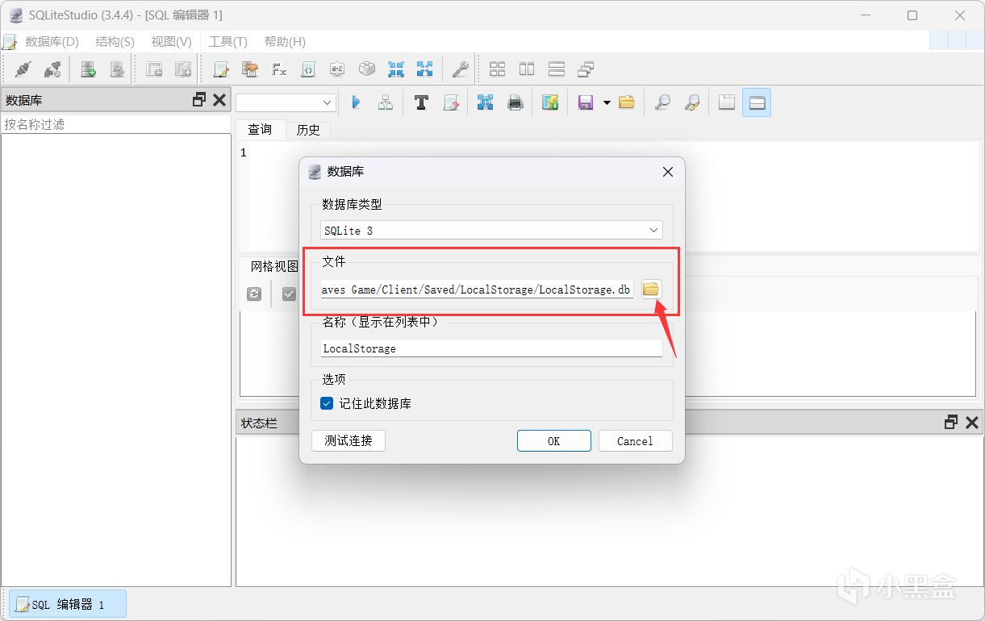Image resolution: width=985 pixels, height=621 pixels.
Task: Click the LocalStorage name input field
Action: (x=491, y=348)
